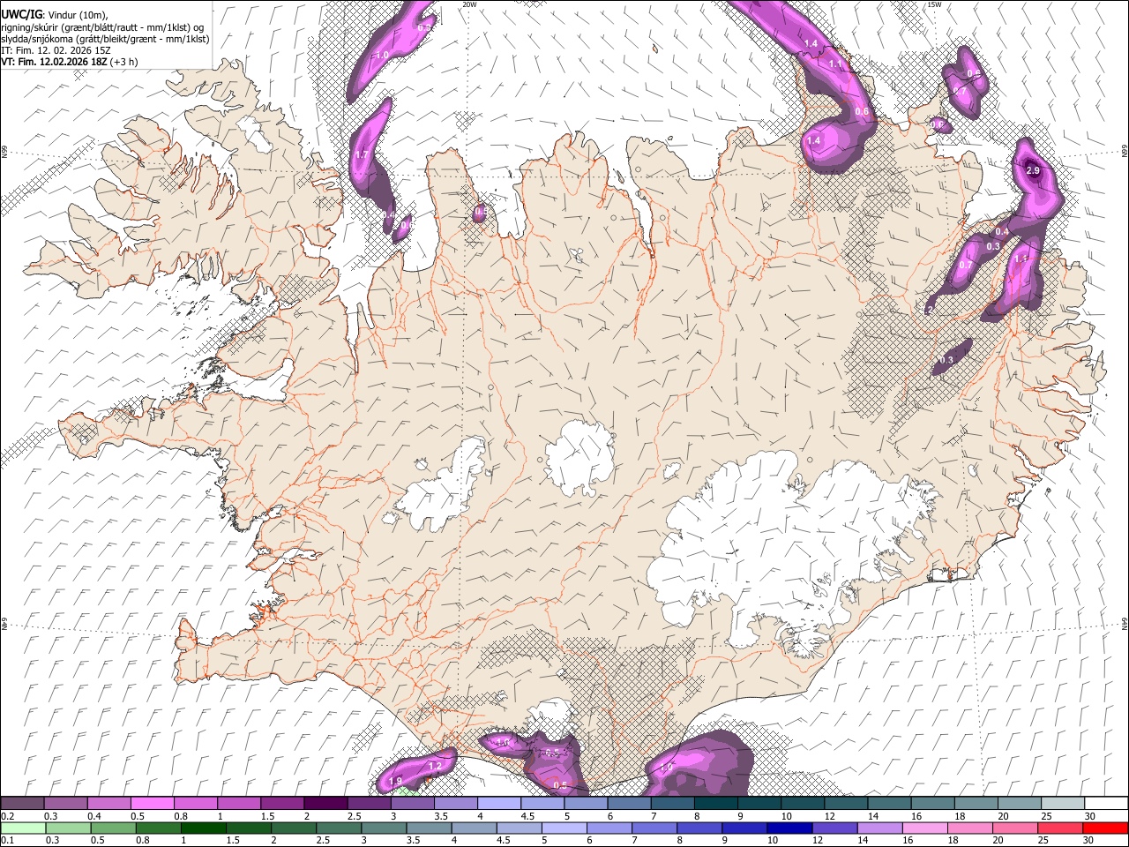Click the 1.1 precipitation value in northeast band
The width and height of the screenshot is (1129, 847).
[834, 64]
